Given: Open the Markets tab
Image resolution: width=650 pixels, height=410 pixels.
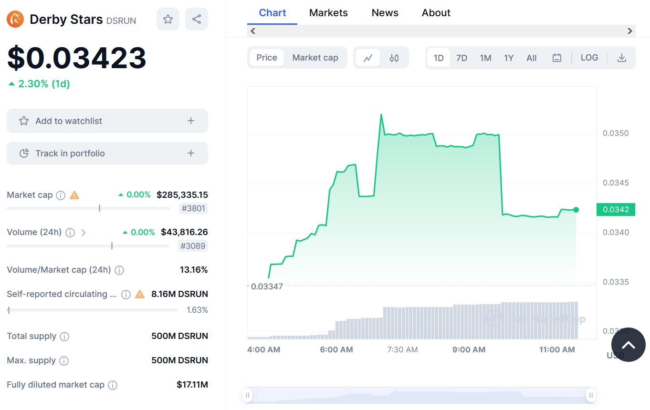Looking at the screenshot, I should [328, 13].
